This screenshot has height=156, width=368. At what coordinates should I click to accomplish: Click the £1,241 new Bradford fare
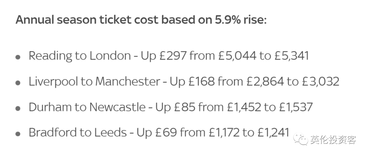click(x=273, y=133)
